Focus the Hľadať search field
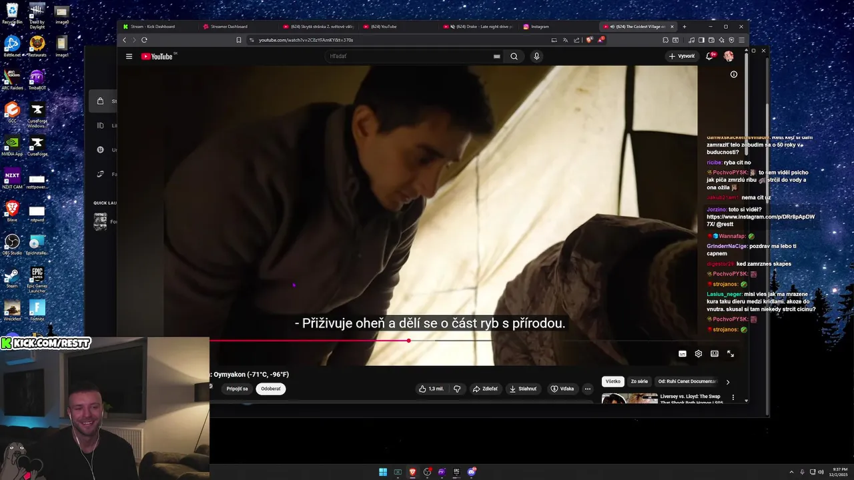Viewport: 854px width, 480px height. (410, 57)
